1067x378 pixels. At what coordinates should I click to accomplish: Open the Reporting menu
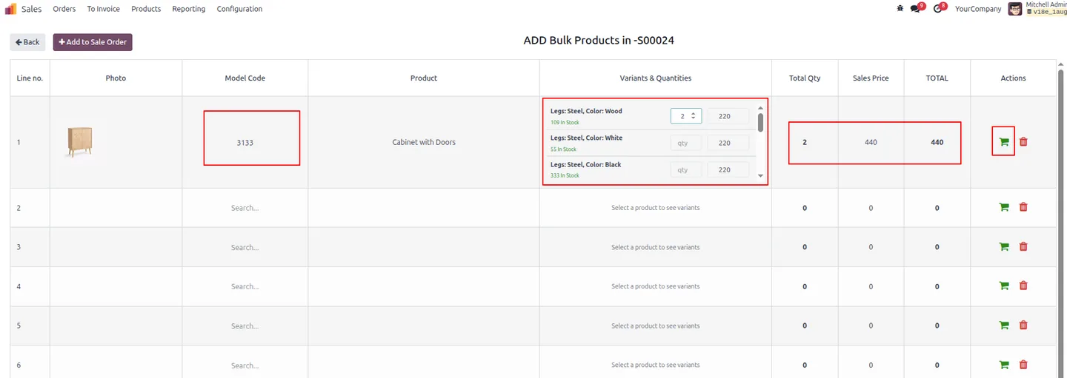tap(189, 9)
